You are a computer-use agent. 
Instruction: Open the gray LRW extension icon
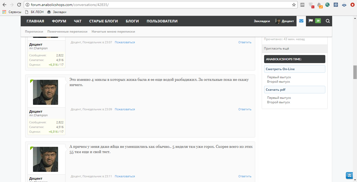coord(302,5)
